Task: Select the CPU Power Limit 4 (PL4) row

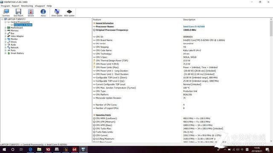Action: (x=181, y=64)
